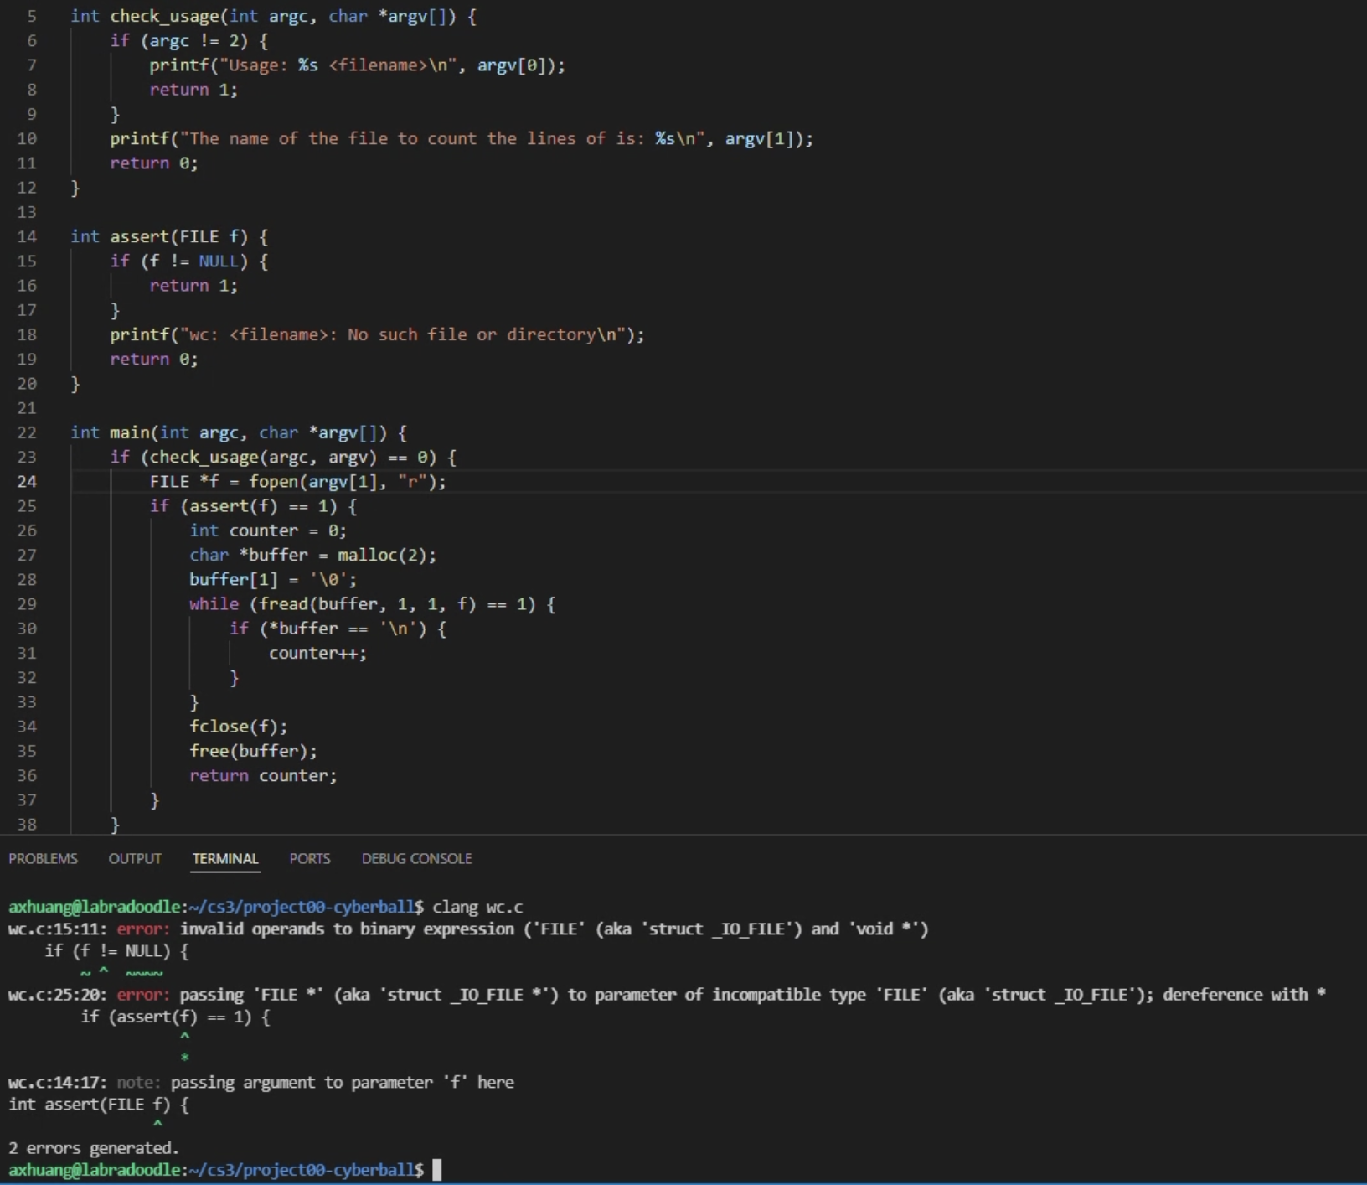Open the OUTPUT panel tab

[x=135, y=858]
